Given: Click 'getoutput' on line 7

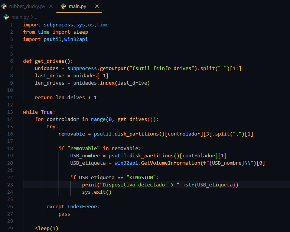Looking at the screenshot, I should pyautogui.click(x=113, y=69).
